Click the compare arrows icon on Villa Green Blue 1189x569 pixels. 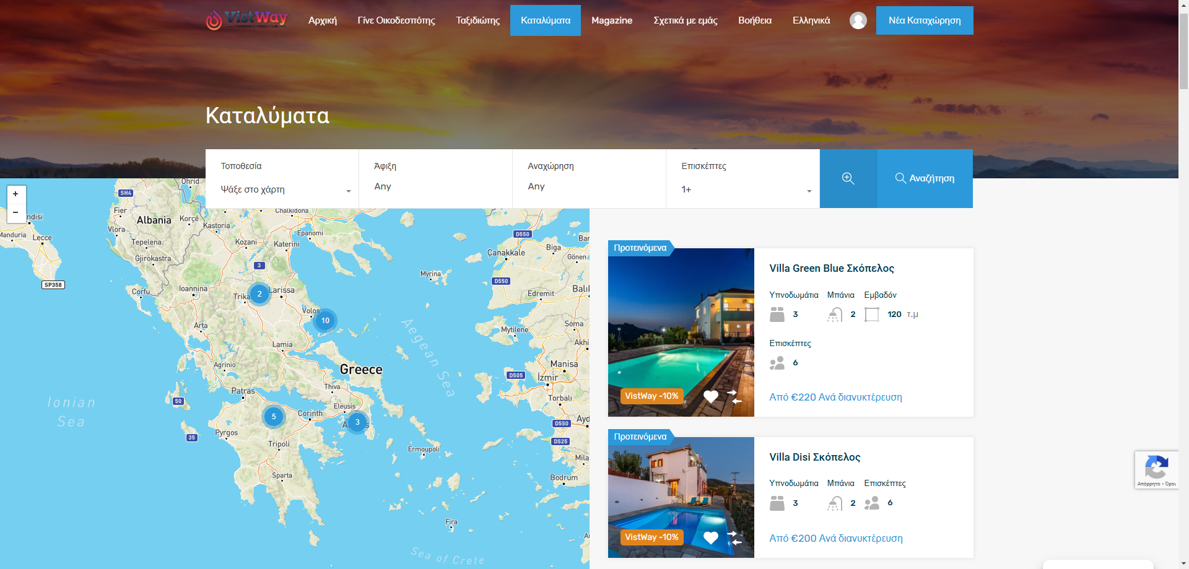click(734, 396)
